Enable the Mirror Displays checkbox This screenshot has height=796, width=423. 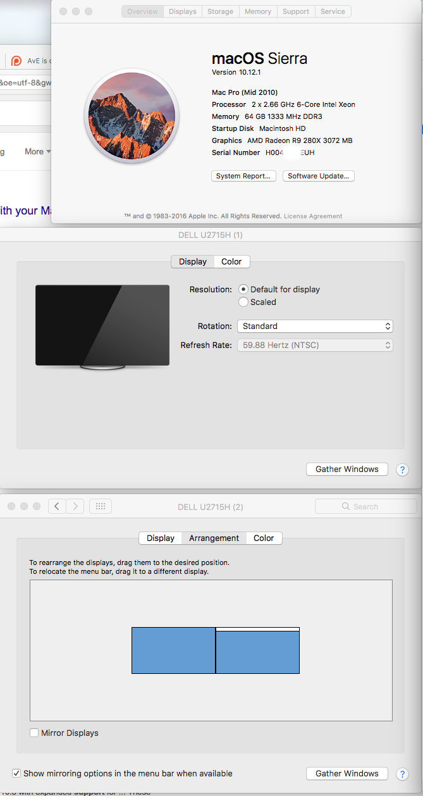(34, 733)
